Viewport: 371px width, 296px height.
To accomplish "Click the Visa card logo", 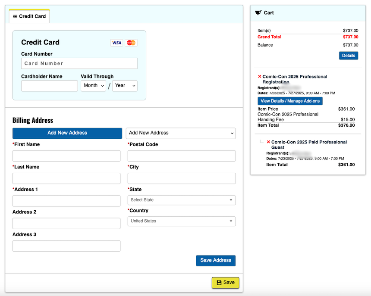I will [116, 43].
